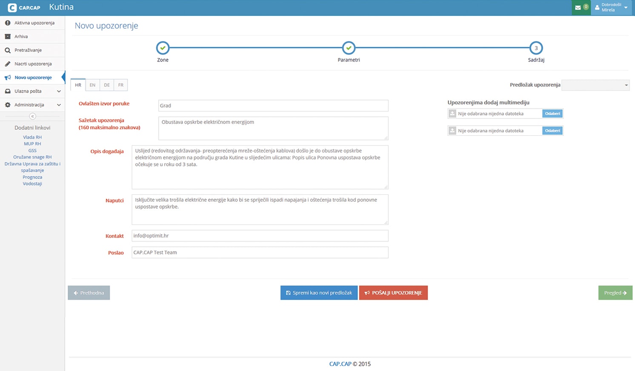Click the Arhiva archive box icon
This screenshot has height=371, width=635.
point(8,37)
